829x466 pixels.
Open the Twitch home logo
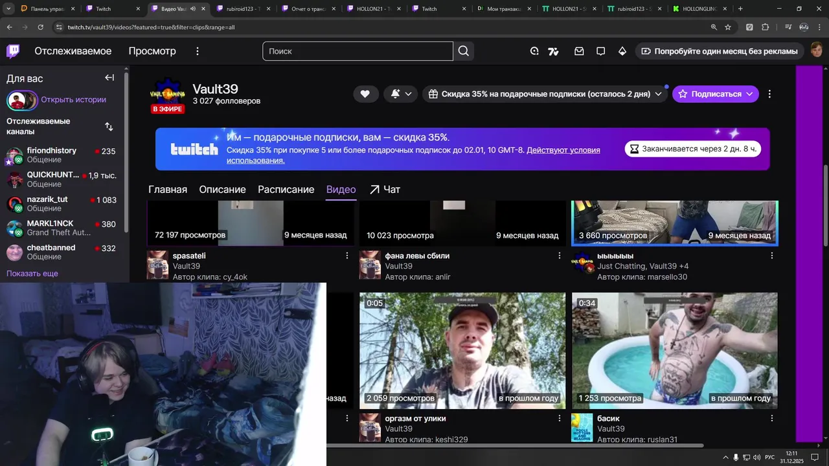coord(13,51)
